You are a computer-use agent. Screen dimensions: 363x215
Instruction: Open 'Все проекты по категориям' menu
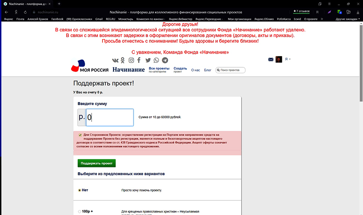coord(159,70)
